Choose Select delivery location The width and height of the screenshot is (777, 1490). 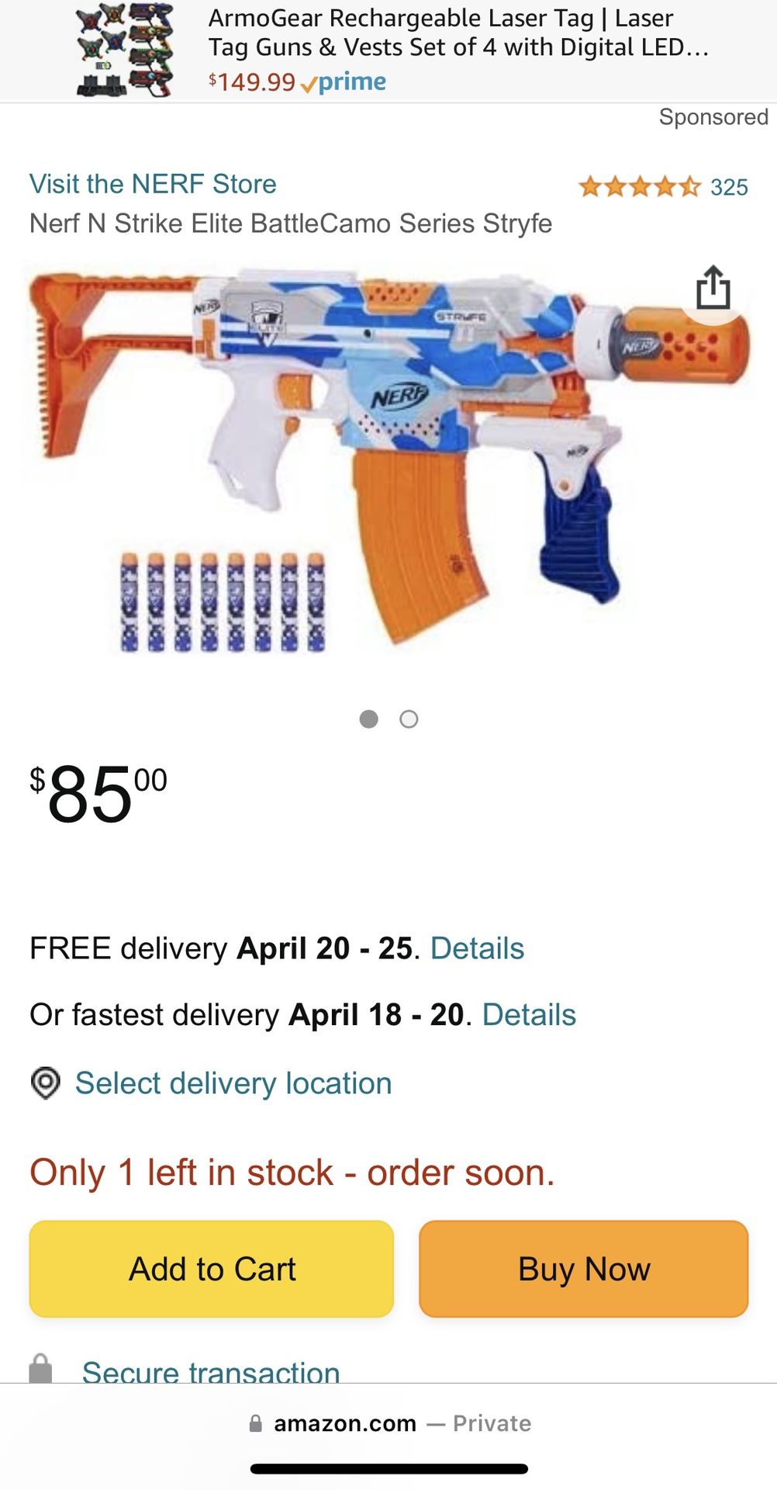point(233,1083)
